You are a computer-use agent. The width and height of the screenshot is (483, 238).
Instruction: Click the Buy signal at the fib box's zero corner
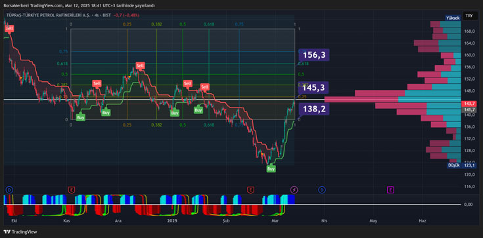pyautogui.click(x=81, y=117)
